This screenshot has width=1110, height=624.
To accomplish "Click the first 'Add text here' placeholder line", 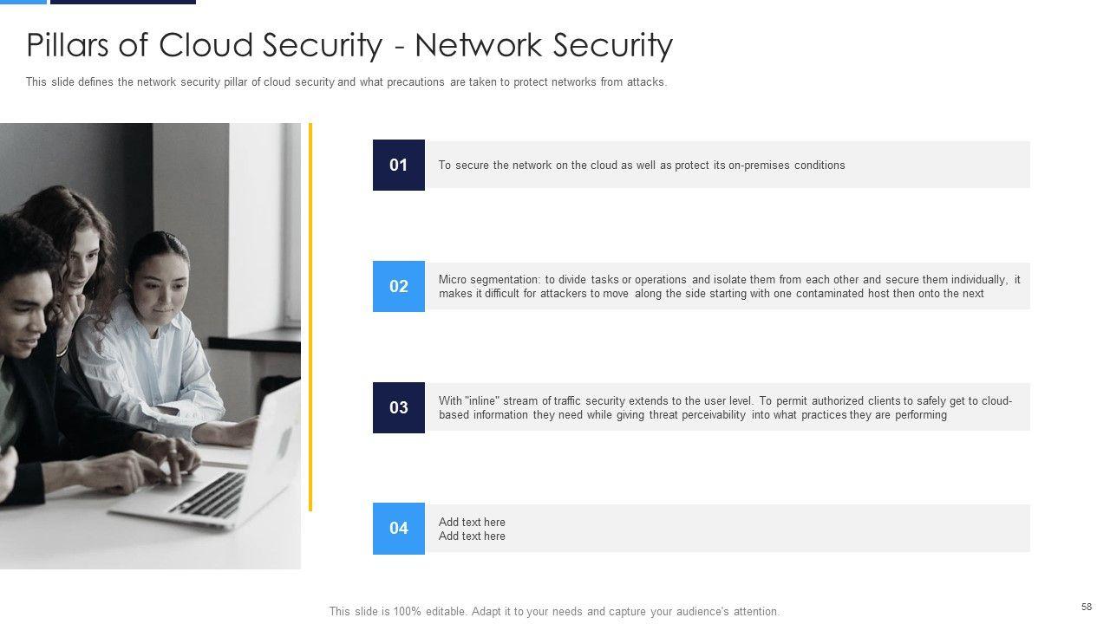I will [472, 522].
